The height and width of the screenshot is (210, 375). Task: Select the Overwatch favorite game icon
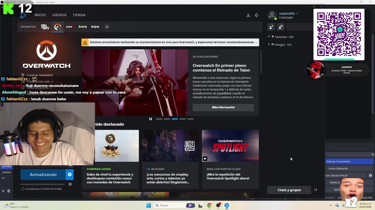[x=58, y=27]
